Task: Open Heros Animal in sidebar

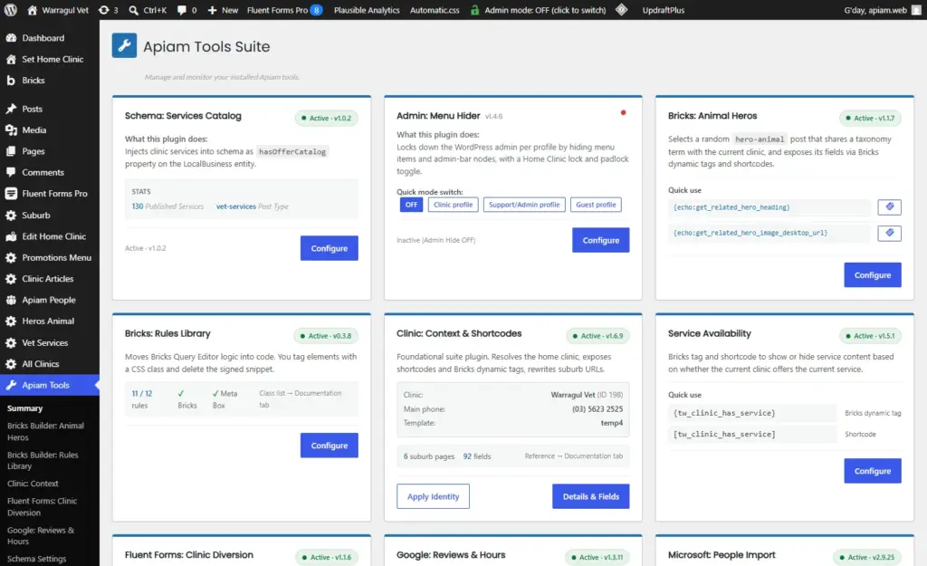Action: click(x=50, y=321)
